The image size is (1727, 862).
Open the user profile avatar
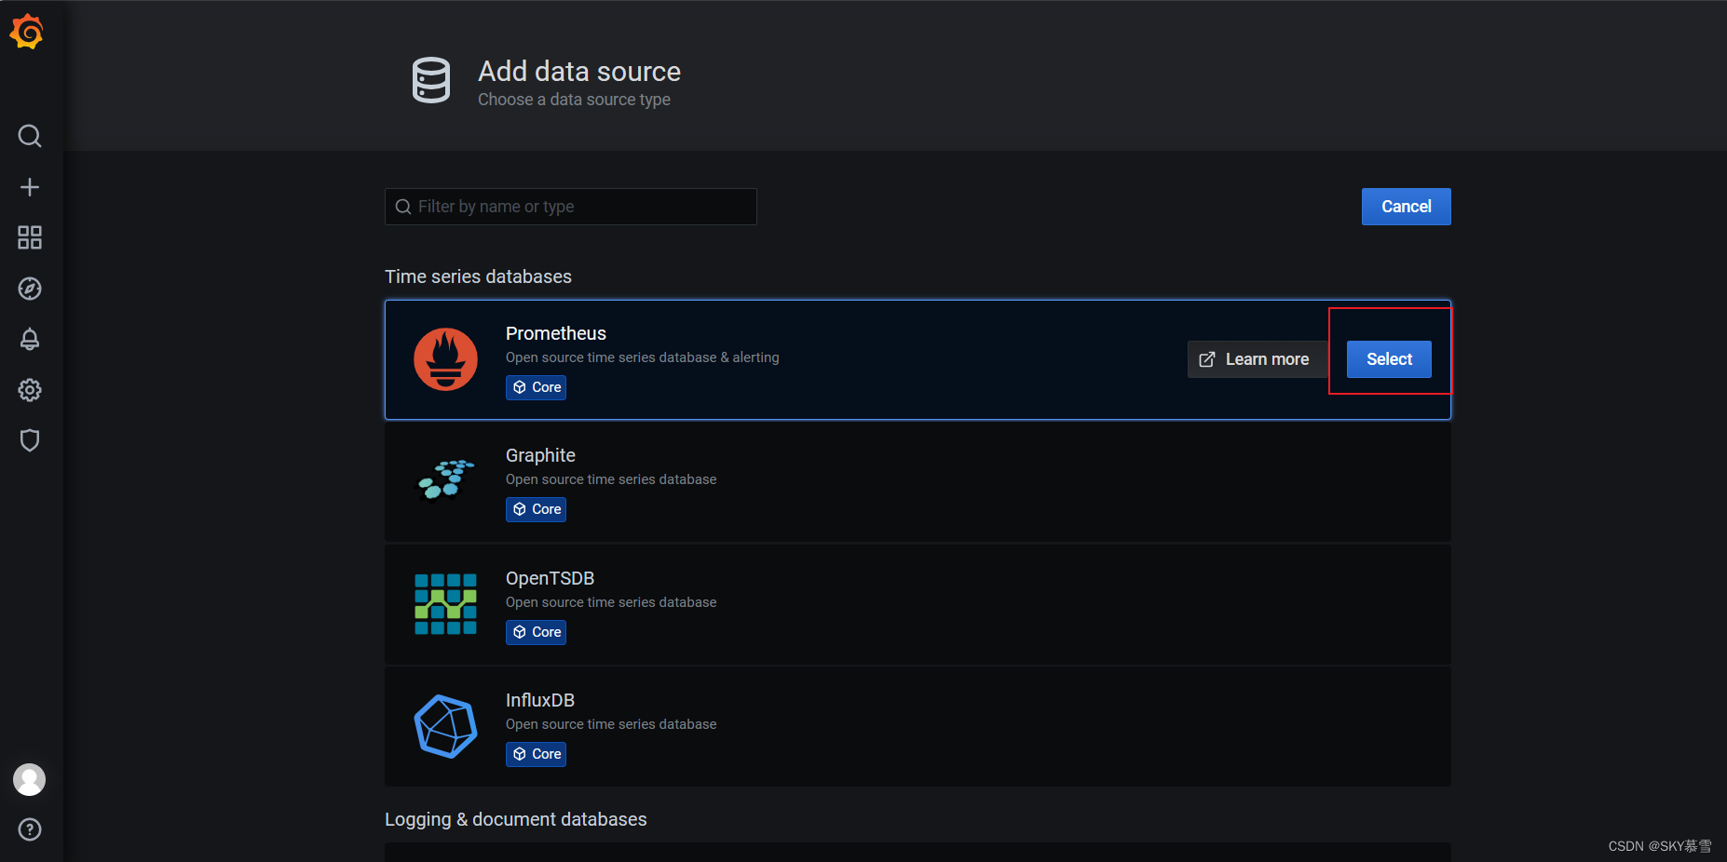tap(29, 780)
